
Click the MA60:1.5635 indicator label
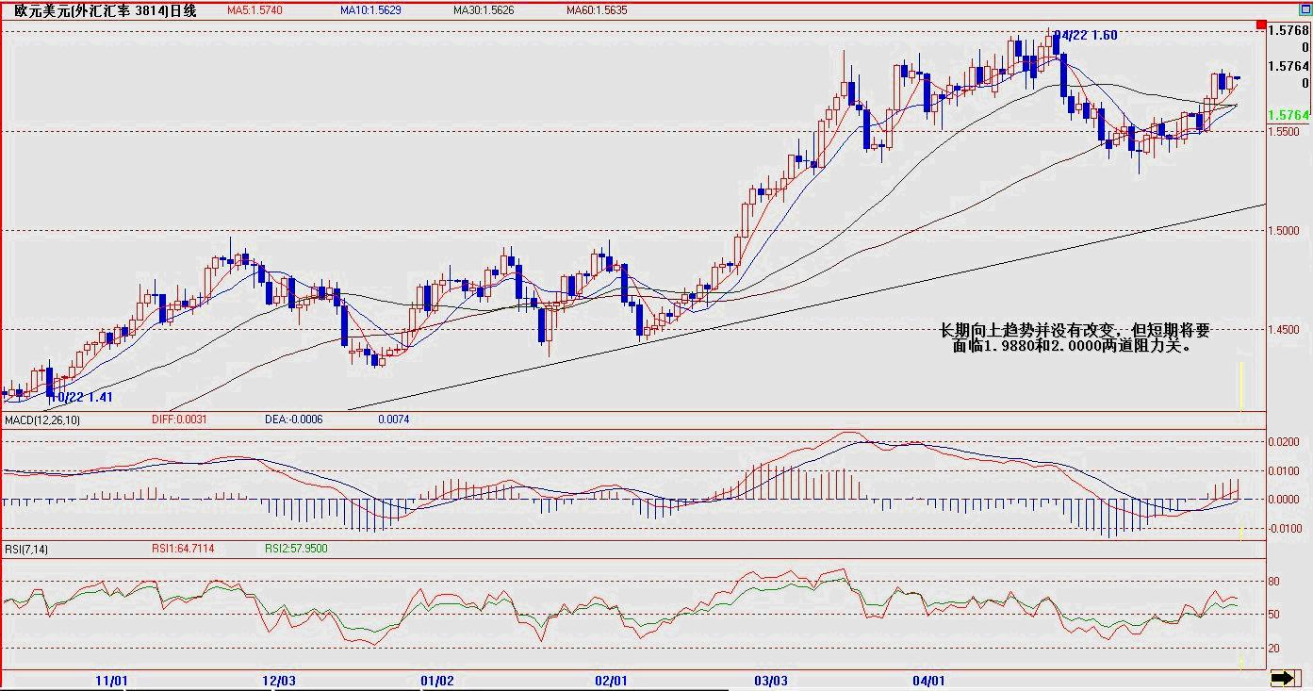click(x=597, y=10)
